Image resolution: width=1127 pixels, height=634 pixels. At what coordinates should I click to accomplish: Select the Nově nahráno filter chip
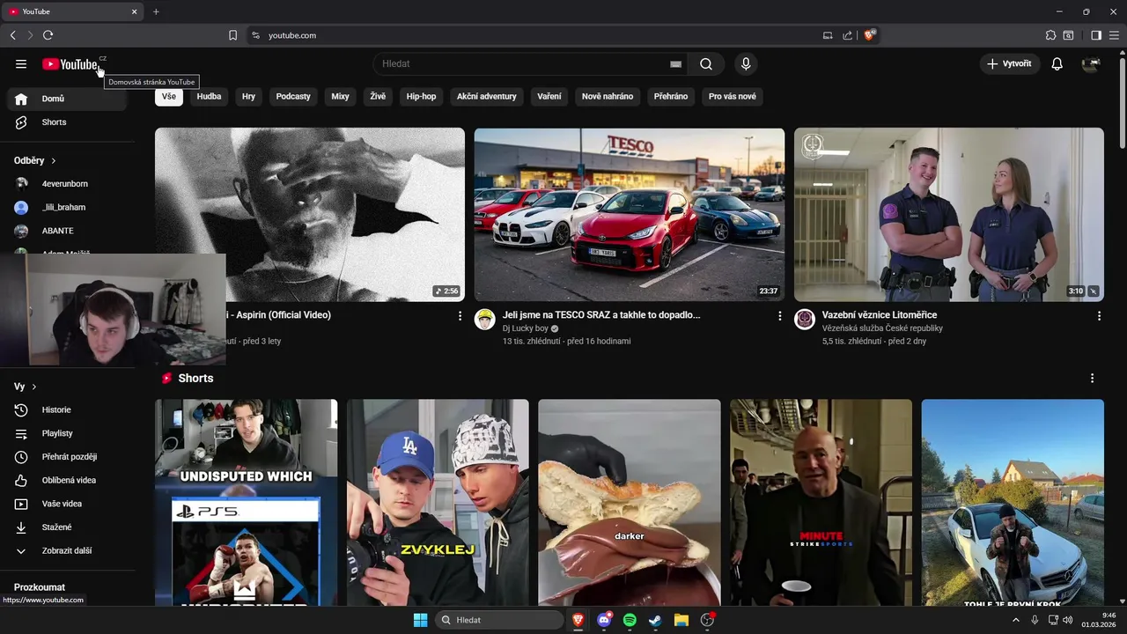coord(608,96)
